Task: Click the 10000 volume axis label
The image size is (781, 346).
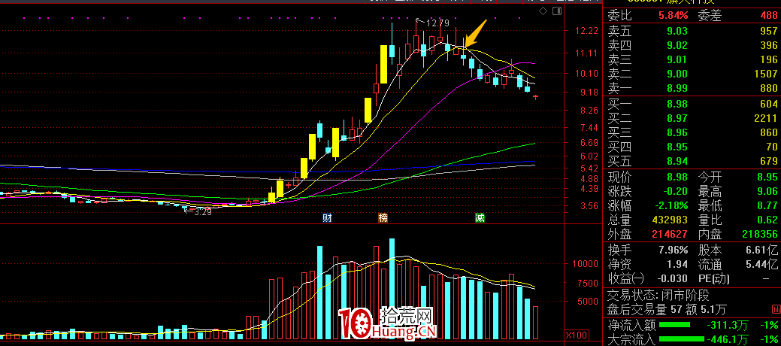Action: [585, 264]
